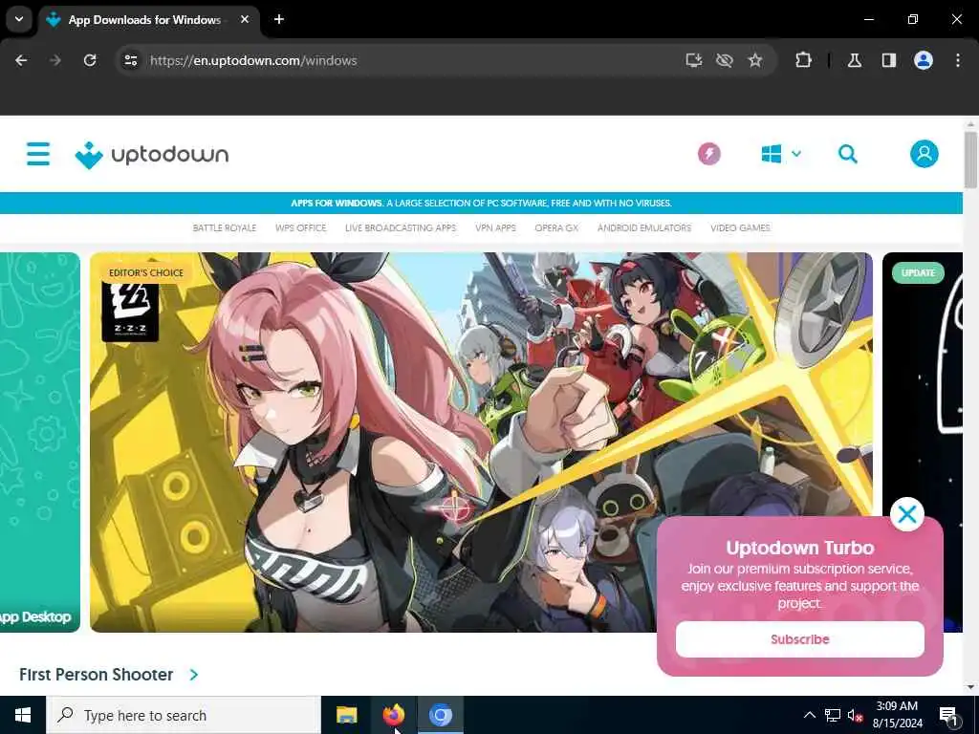Click the muted volume tray icon
This screenshot has height=734, width=979.
click(x=855, y=715)
